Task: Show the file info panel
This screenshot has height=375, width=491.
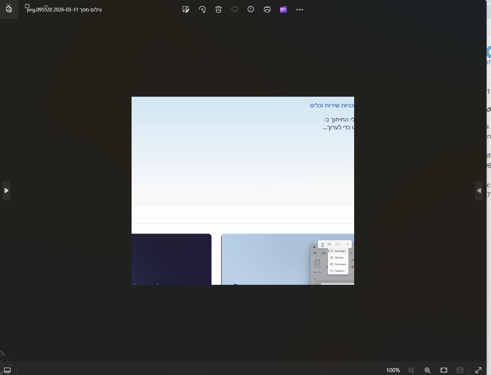Action: [x=251, y=9]
